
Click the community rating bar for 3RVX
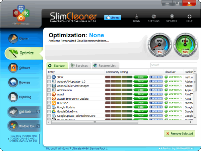coord(119,77)
